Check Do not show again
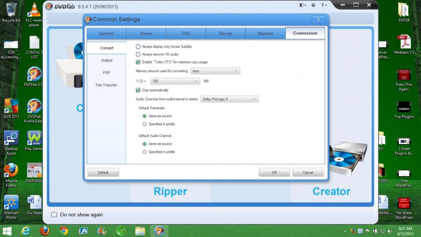This screenshot has height=237, width=421. coord(54,215)
